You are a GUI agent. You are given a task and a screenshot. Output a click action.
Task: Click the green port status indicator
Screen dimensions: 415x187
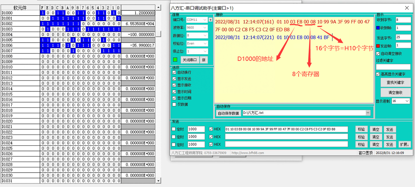point(175,60)
